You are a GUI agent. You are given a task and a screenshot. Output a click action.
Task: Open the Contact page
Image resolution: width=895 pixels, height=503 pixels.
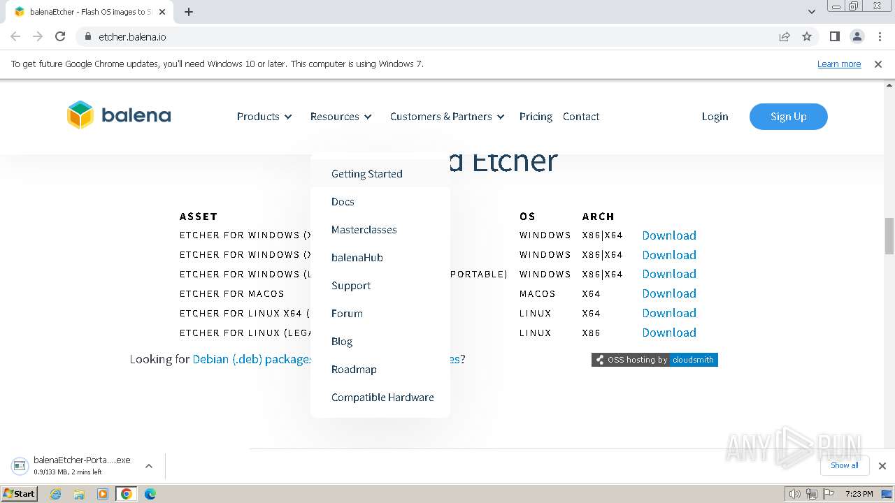pos(581,117)
